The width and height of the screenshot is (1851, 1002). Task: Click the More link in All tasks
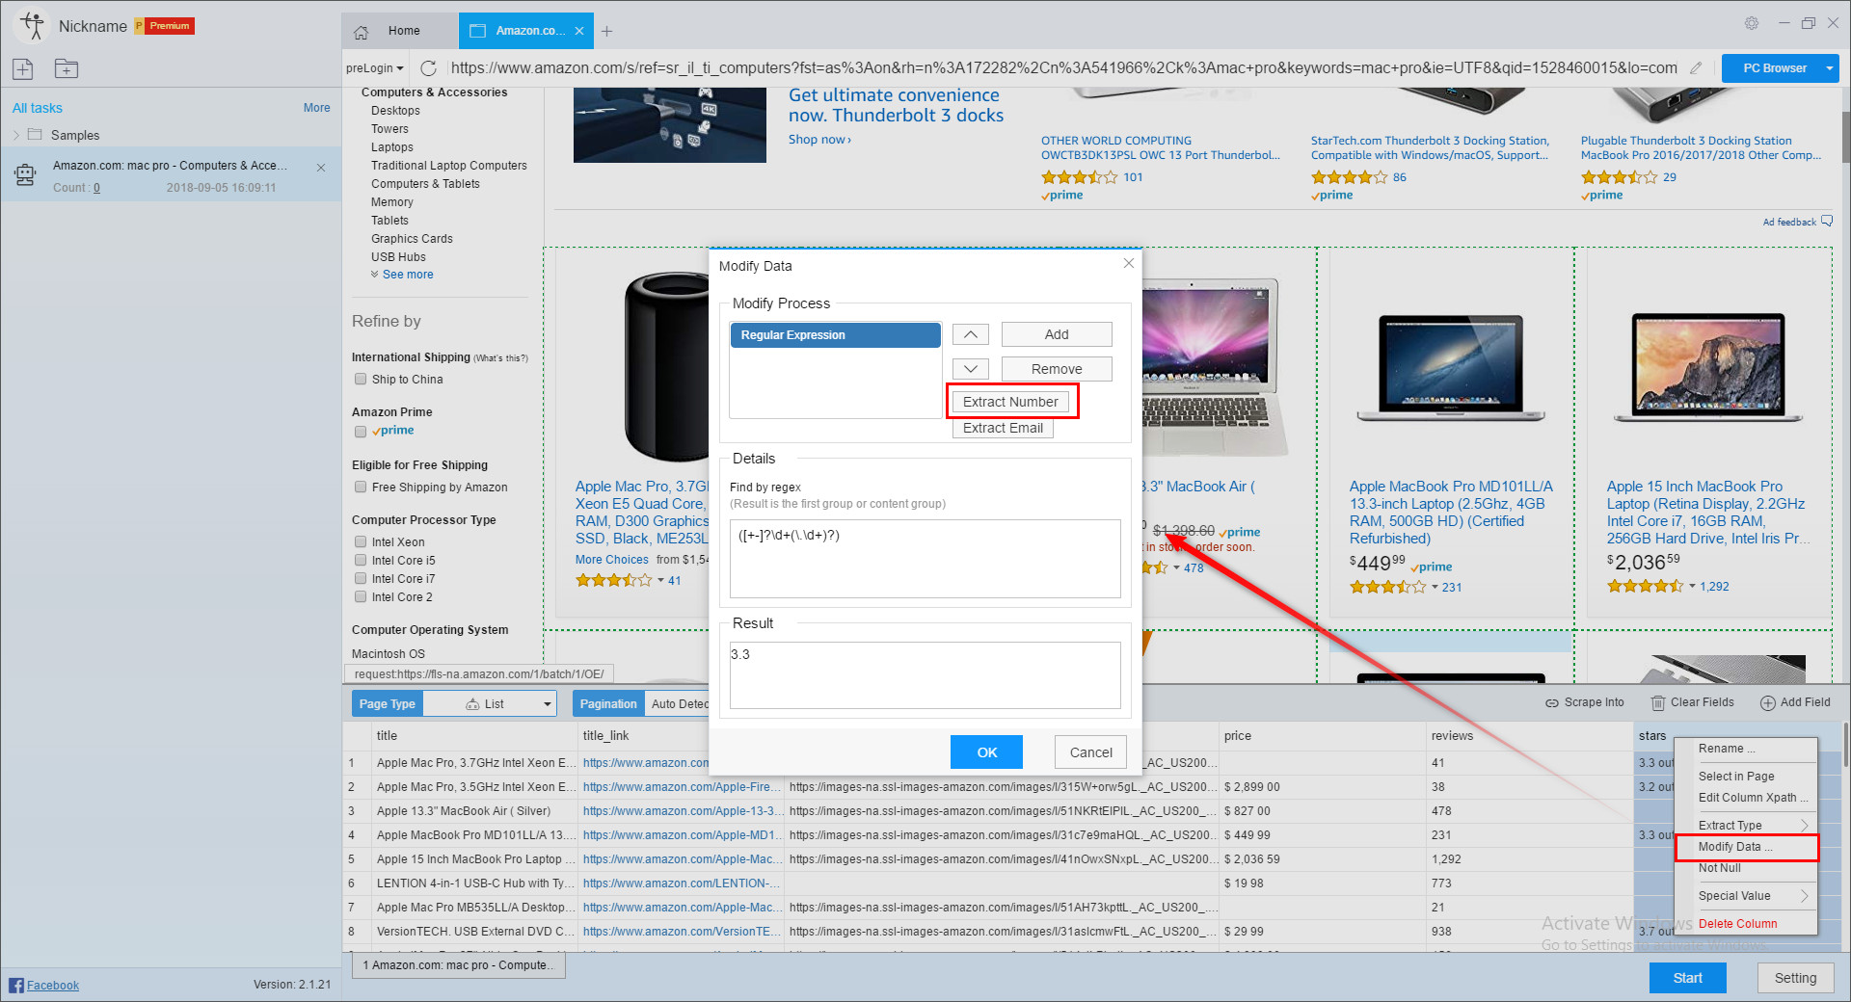[316, 108]
